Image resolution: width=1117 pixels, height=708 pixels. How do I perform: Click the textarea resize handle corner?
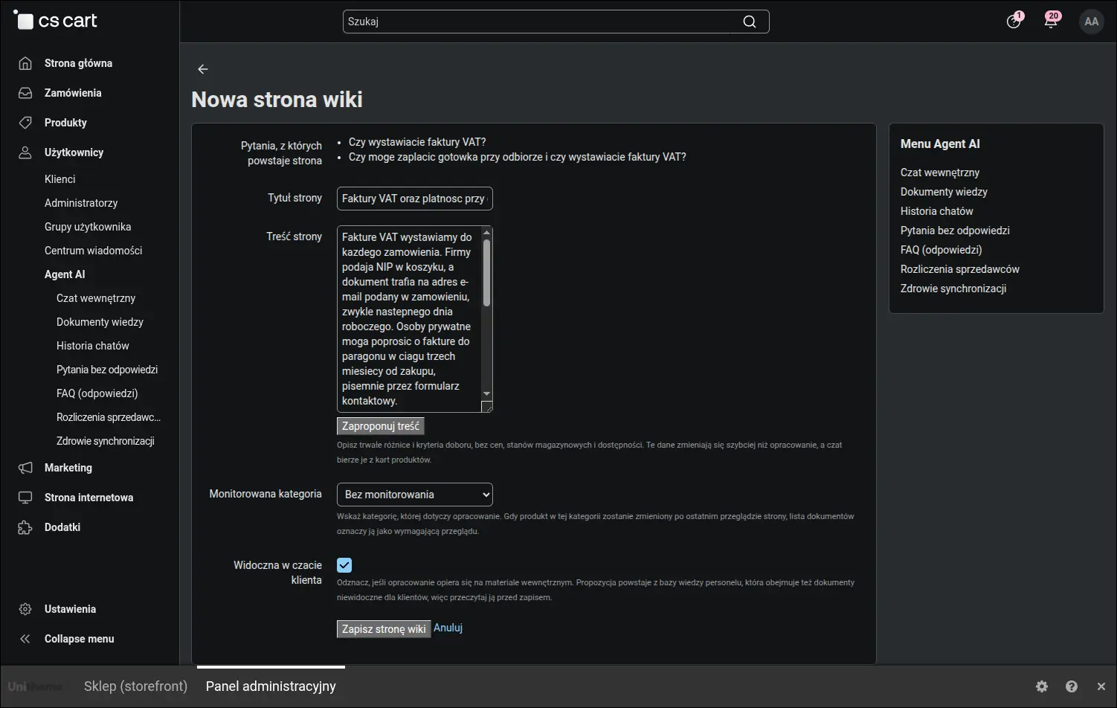pyautogui.click(x=487, y=407)
